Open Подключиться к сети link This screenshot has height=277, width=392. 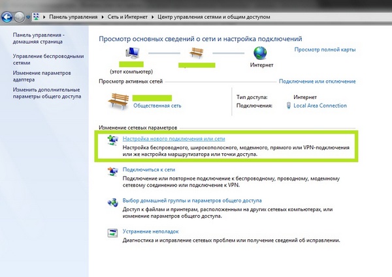coord(149,169)
